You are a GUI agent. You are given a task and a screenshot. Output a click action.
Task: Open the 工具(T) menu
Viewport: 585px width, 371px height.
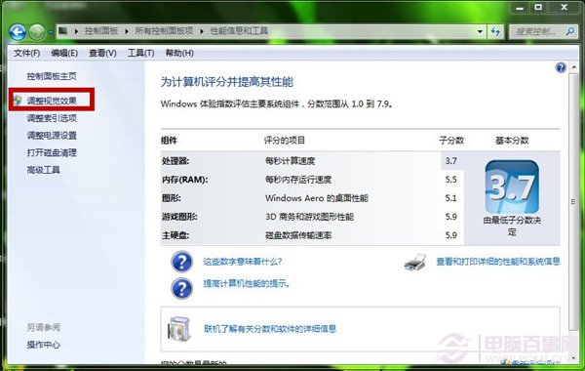[140, 53]
